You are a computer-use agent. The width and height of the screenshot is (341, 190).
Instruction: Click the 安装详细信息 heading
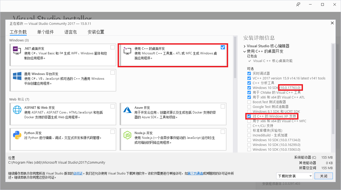tap(259, 38)
